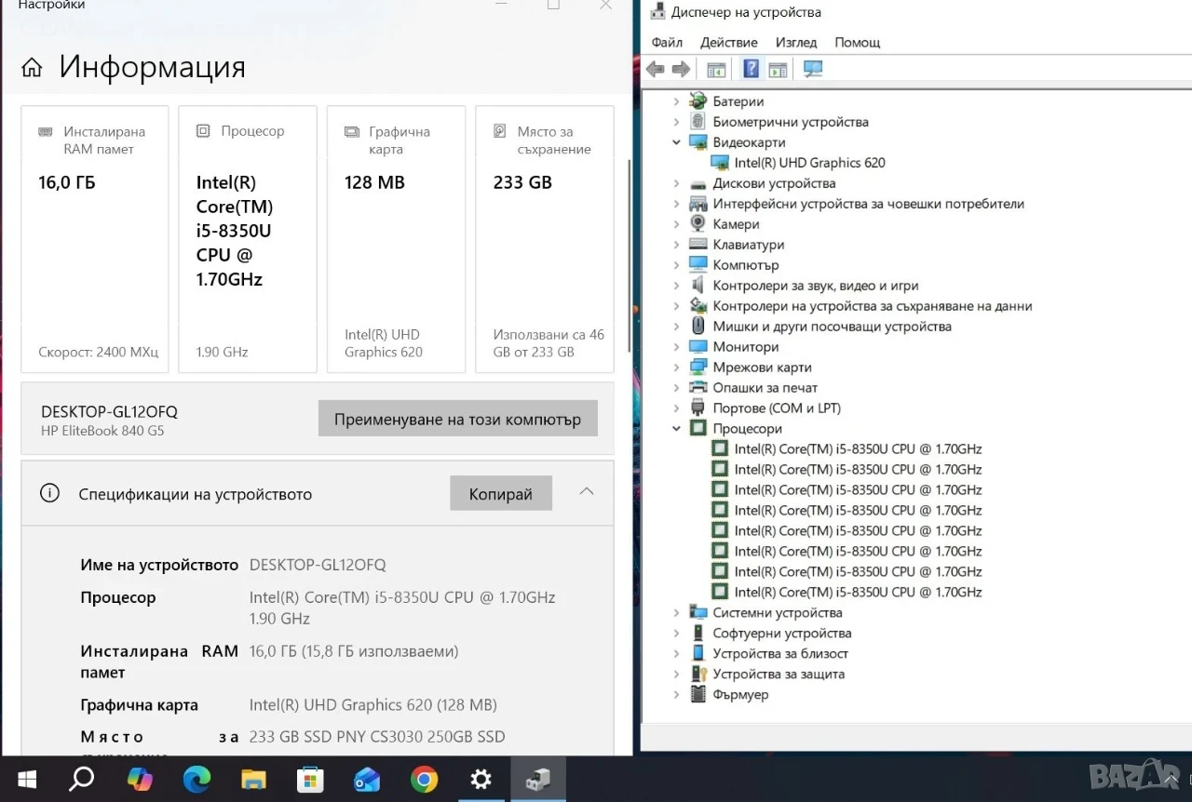
Task: Open the Графична карта card in Settings
Action: tap(396, 239)
